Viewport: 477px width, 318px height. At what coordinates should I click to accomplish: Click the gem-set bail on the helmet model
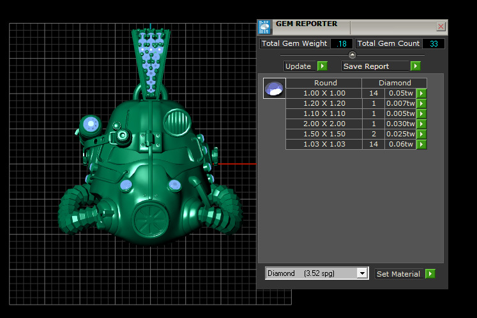pos(151,64)
